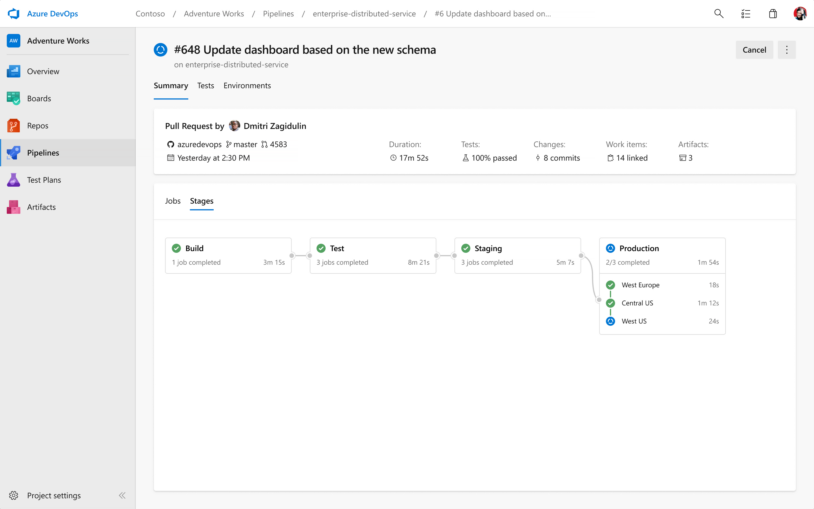Collapse the left sidebar with the double chevron
The width and height of the screenshot is (814, 509).
point(122,495)
